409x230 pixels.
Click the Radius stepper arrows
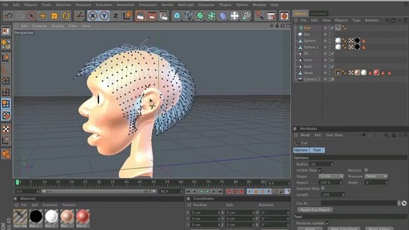(332, 164)
